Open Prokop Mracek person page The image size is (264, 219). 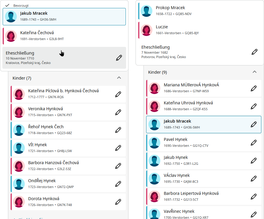click(170, 8)
